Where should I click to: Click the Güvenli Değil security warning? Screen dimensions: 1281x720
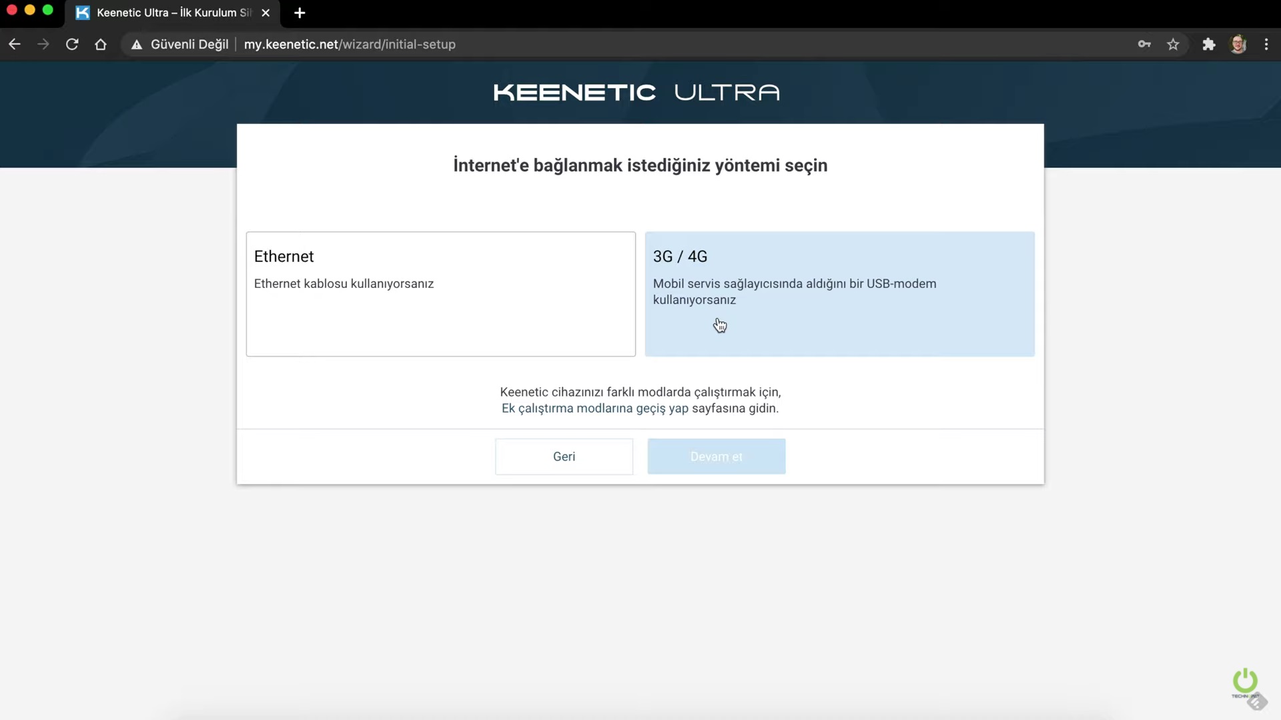pos(180,45)
